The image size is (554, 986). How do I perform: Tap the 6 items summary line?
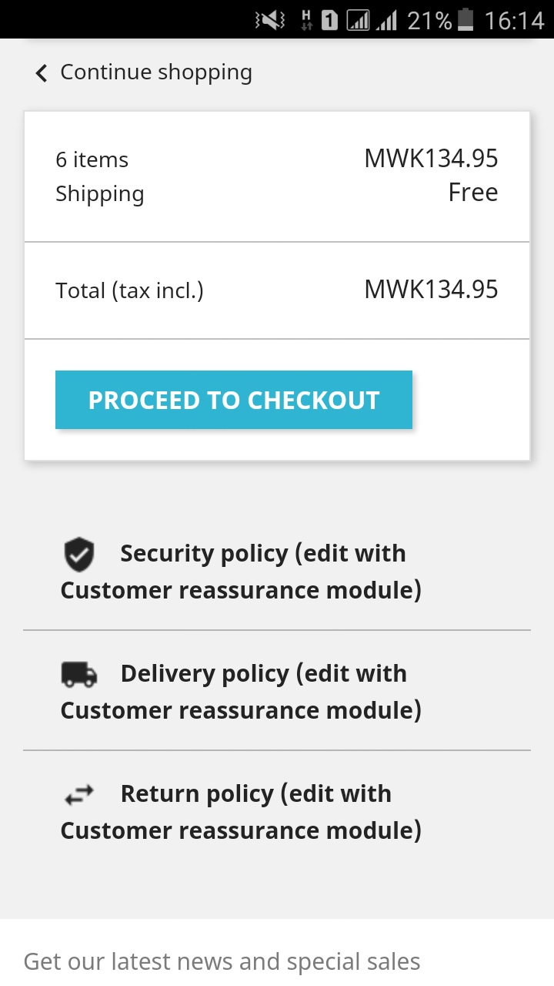[92, 160]
